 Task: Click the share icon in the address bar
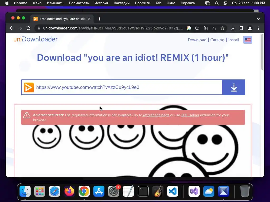click(214, 28)
